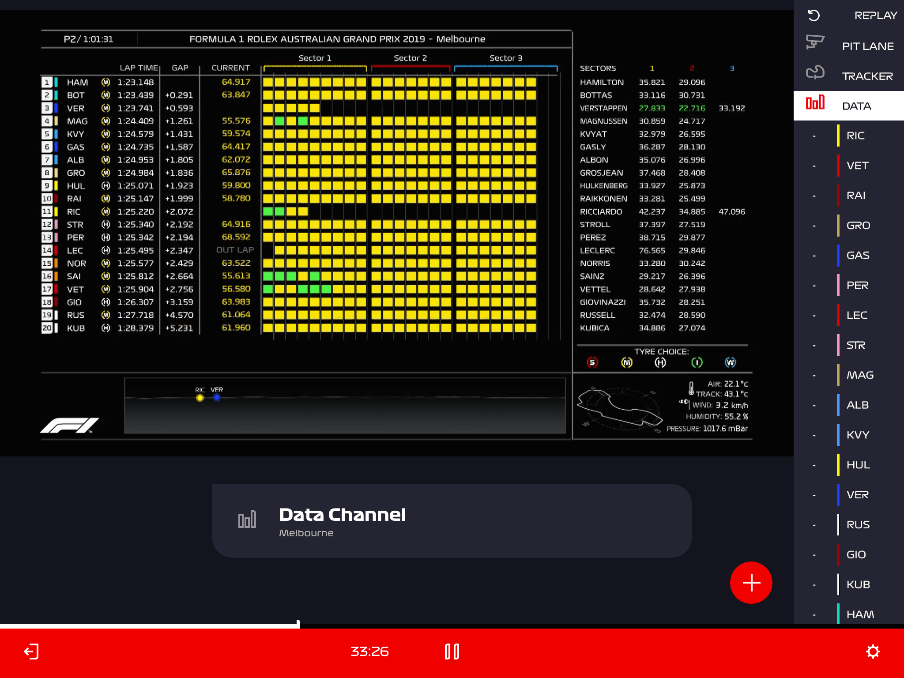Image resolution: width=904 pixels, height=678 pixels.
Task: Select ALB onboard channel
Action: pyautogui.click(x=849, y=405)
